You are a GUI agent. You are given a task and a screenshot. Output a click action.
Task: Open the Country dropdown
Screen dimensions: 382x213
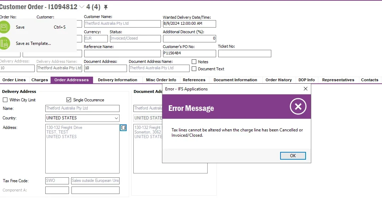click(x=116, y=118)
